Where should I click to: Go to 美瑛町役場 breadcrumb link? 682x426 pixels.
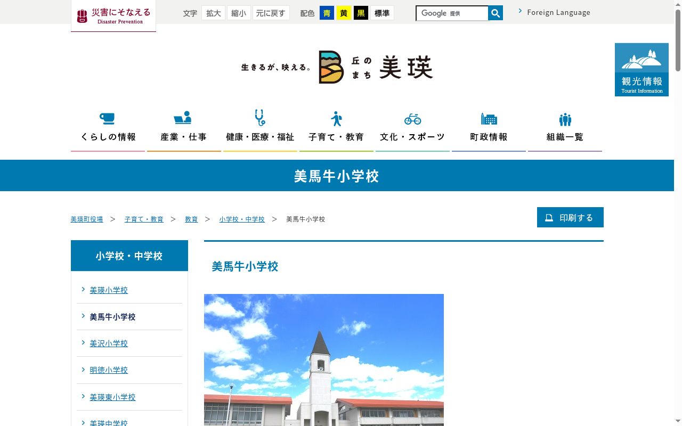(87, 219)
